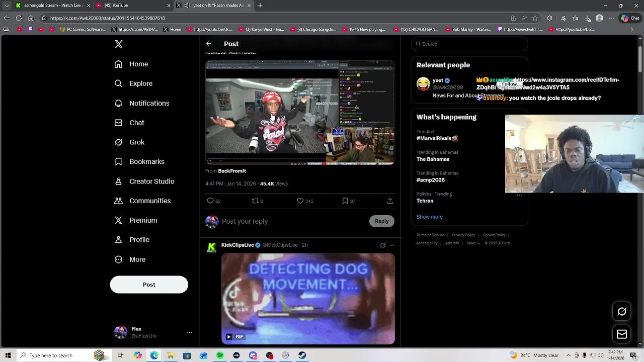Screen dimensions: 644x362
Task: Open Privacy Policy link
Action: pos(463,235)
